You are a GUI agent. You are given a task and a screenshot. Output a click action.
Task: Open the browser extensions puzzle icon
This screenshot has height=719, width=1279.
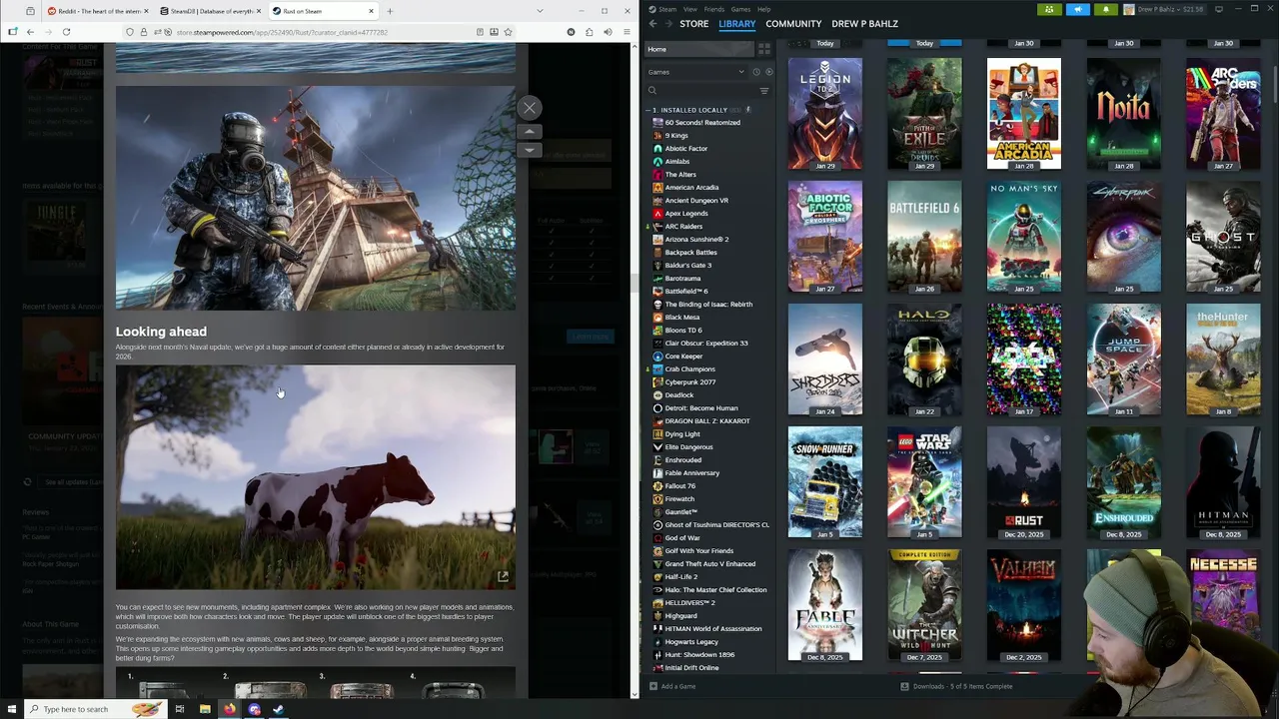[589, 32]
